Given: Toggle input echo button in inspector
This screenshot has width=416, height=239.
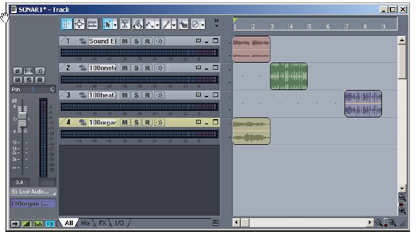Looking at the screenshot, I should (x=40, y=71).
